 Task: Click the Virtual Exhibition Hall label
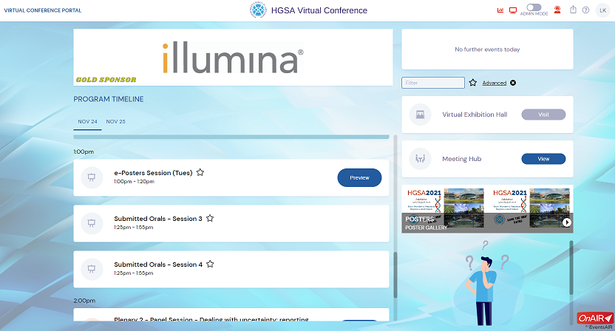pyautogui.click(x=475, y=115)
